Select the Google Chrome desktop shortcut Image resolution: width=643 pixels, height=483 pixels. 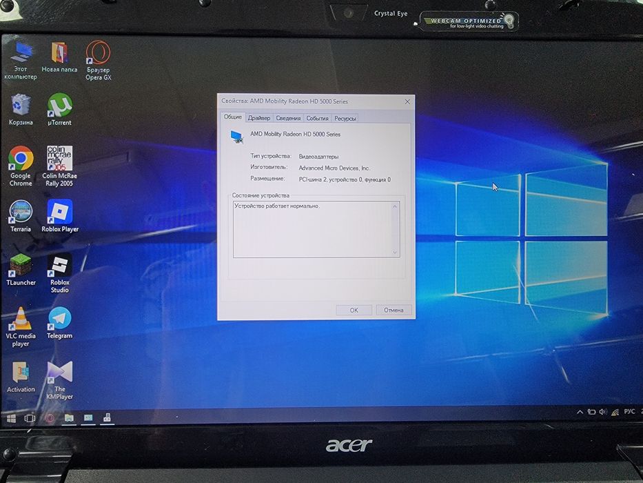point(21,166)
